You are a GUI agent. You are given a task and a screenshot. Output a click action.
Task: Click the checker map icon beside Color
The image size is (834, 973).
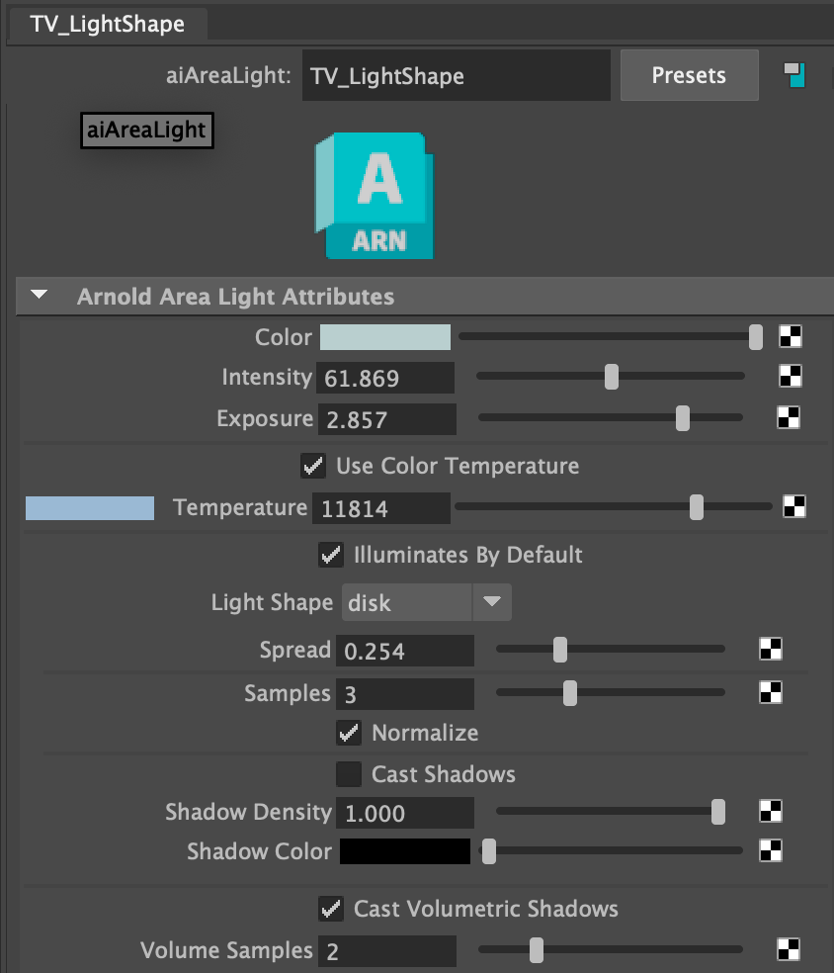point(790,337)
